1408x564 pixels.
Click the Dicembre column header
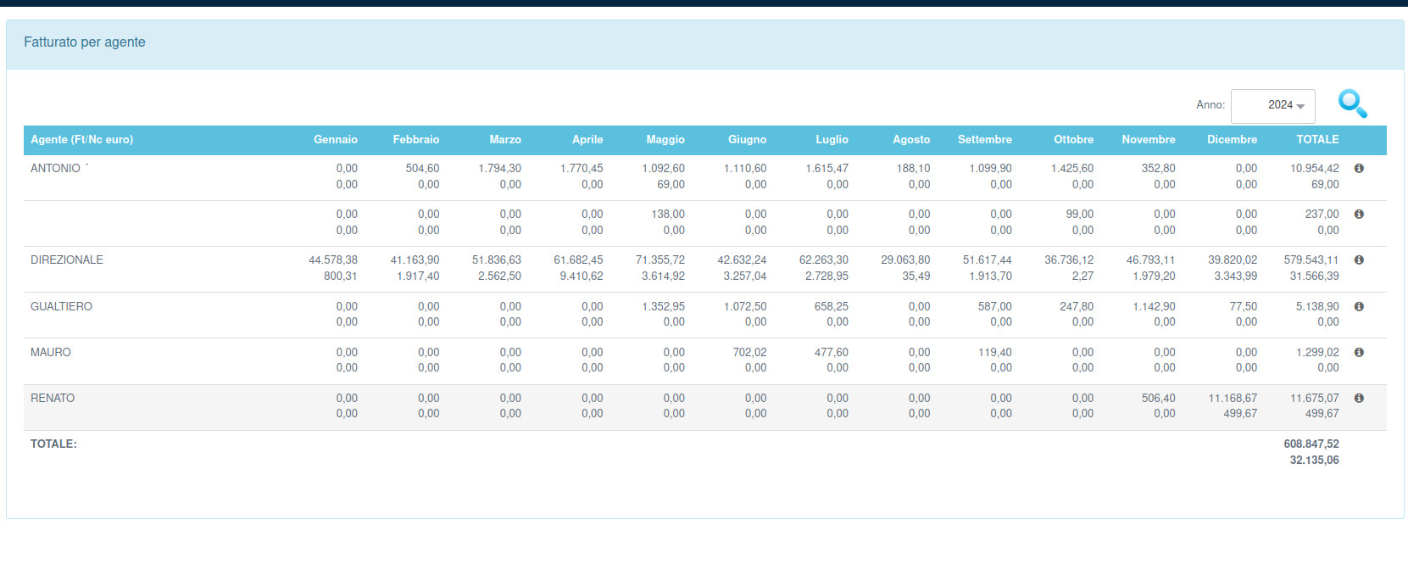(1232, 140)
